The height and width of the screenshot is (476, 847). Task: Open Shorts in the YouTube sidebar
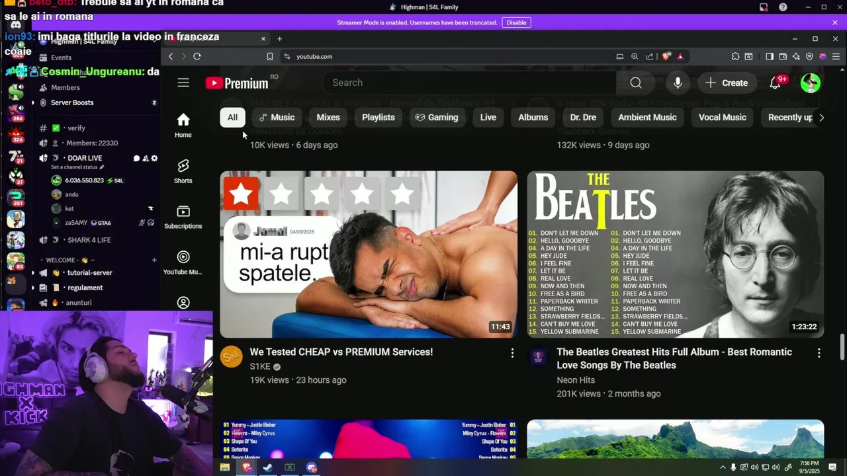pyautogui.click(x=183, y=171)
